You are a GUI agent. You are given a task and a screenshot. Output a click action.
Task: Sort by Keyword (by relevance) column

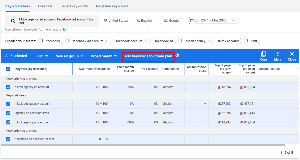coord(31,69)
